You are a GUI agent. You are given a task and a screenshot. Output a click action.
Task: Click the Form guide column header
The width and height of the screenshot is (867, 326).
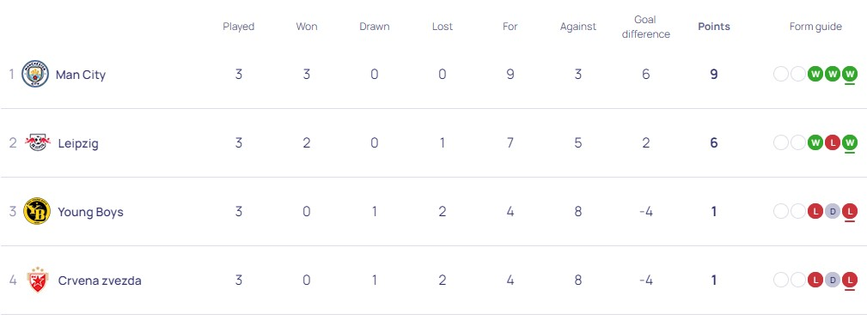click(815, 27)
